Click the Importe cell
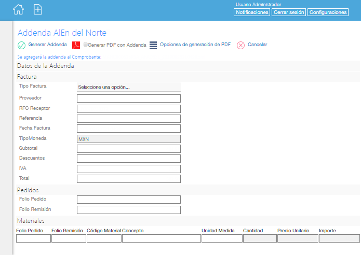 click(x=339, y=238)
